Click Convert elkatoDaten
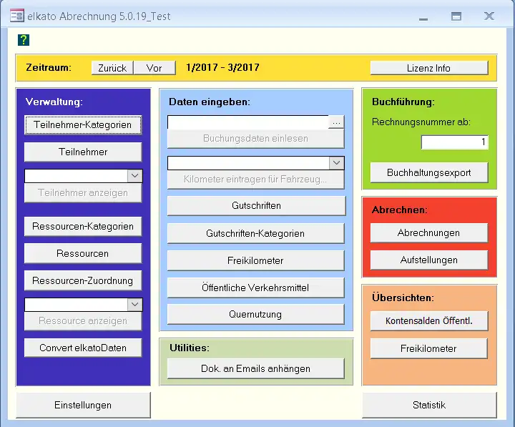Image resolution: width=515 pixels, height=427 pixels. (83, 348)
